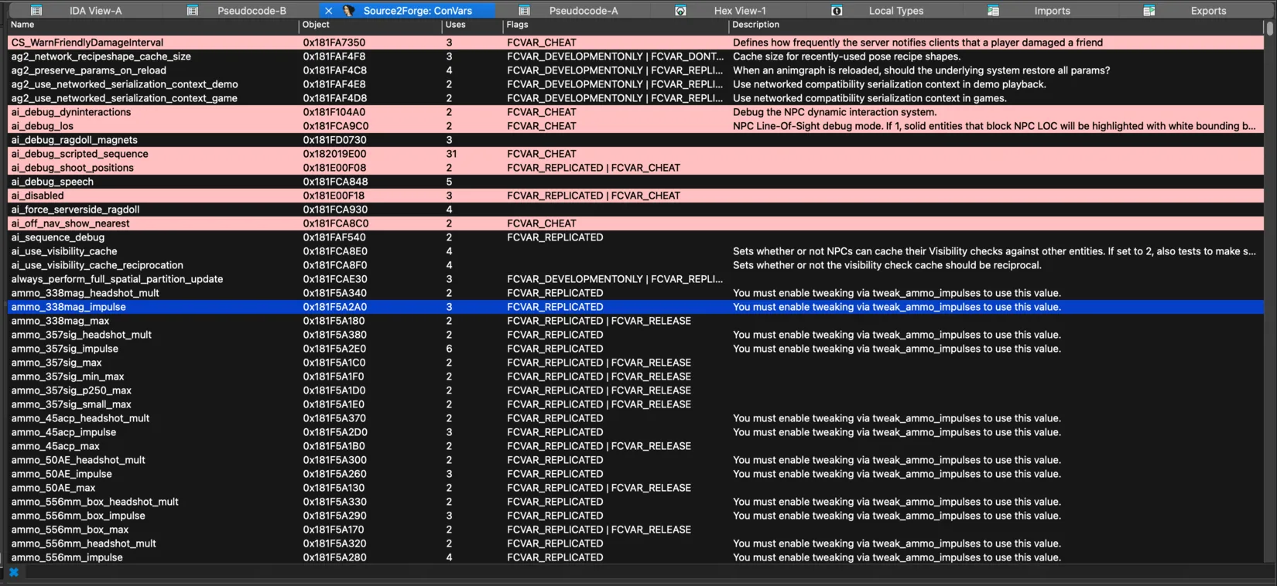This screenshot has height=586, width=1277.
Task: Select the ai_debug_dyninteractions convar
Action: [635, 112]
